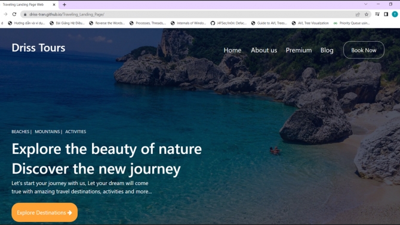Click the Explore the beauty of nature heading
400x225 pixels.
tap(107, 149)
